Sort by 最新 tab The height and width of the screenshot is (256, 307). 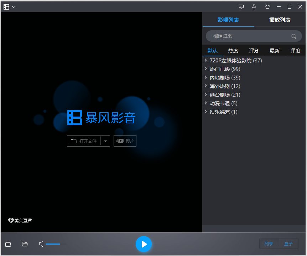pyautogui.click(x=275, y=51)
